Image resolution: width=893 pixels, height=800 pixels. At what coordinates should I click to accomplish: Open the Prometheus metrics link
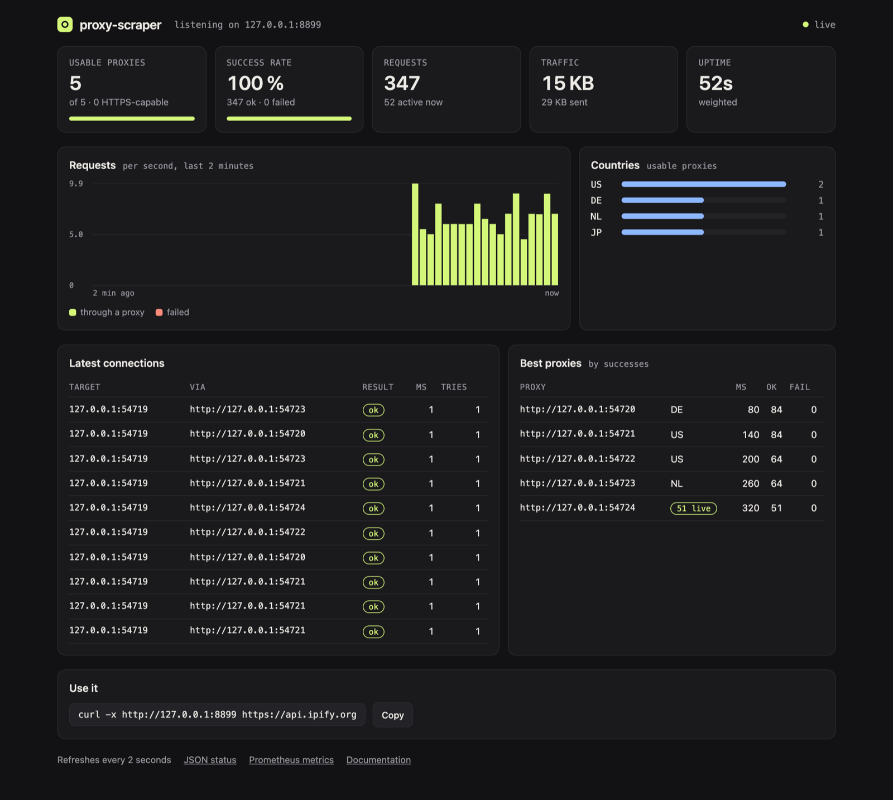pyautogui.click(x=291, y=760)
